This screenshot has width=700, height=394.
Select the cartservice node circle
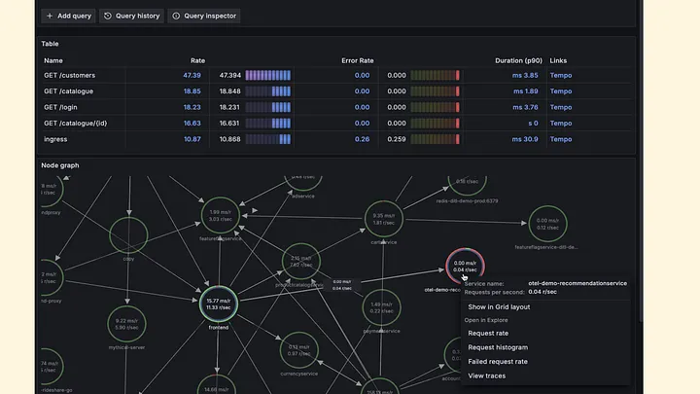(x=383, y=219)
